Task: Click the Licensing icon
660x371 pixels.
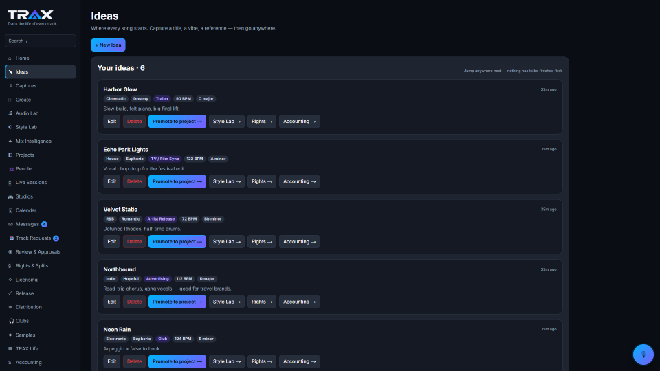Action: click(x=10, y=280)
